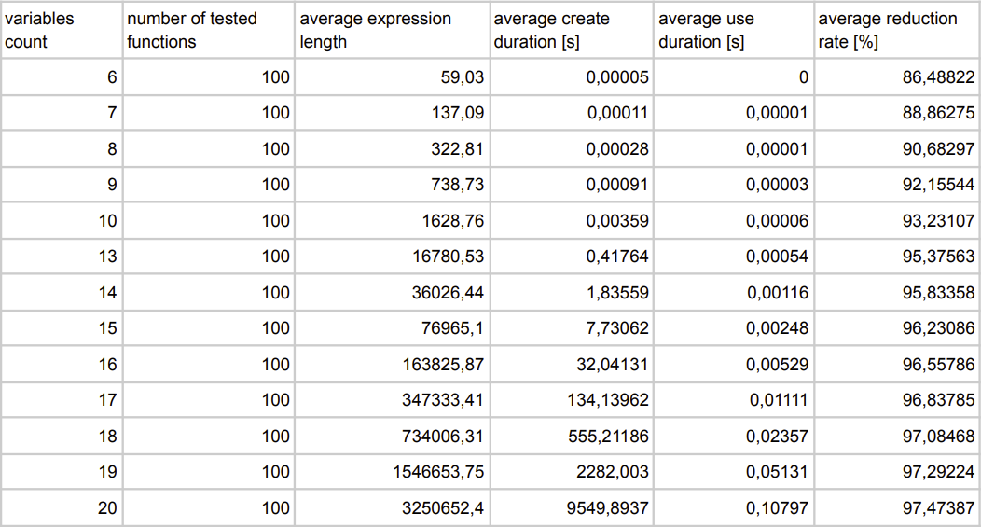981x527 pixels.
Task: Click the 'average use duration [s]' header
Action: (733, 30)
